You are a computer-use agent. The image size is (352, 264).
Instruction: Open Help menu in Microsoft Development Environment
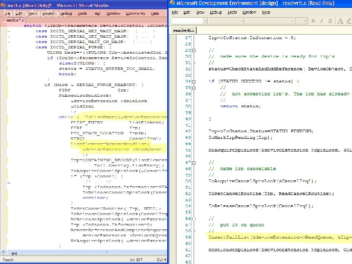(266, 12)
